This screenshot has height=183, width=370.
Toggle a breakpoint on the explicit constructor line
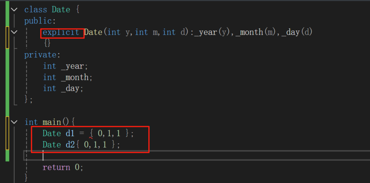(3, 32)
